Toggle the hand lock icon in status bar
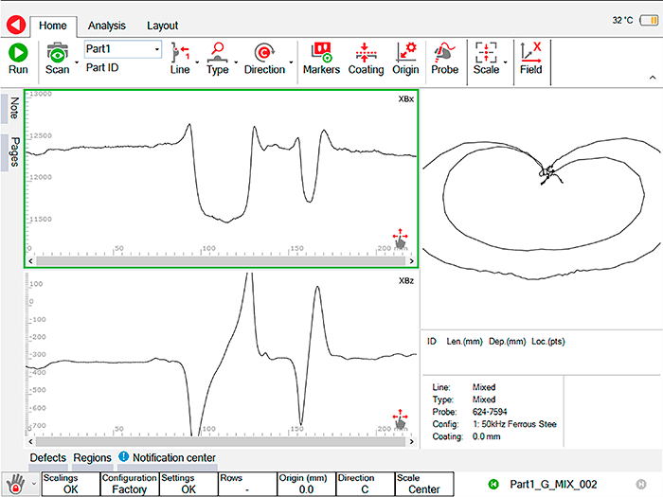 point(13,484)
